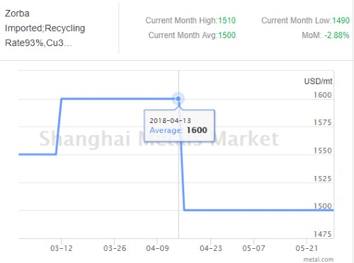354x263 pixels.
Task: Click the 05-07 date axis label
Action: click(x=253, y=248)
